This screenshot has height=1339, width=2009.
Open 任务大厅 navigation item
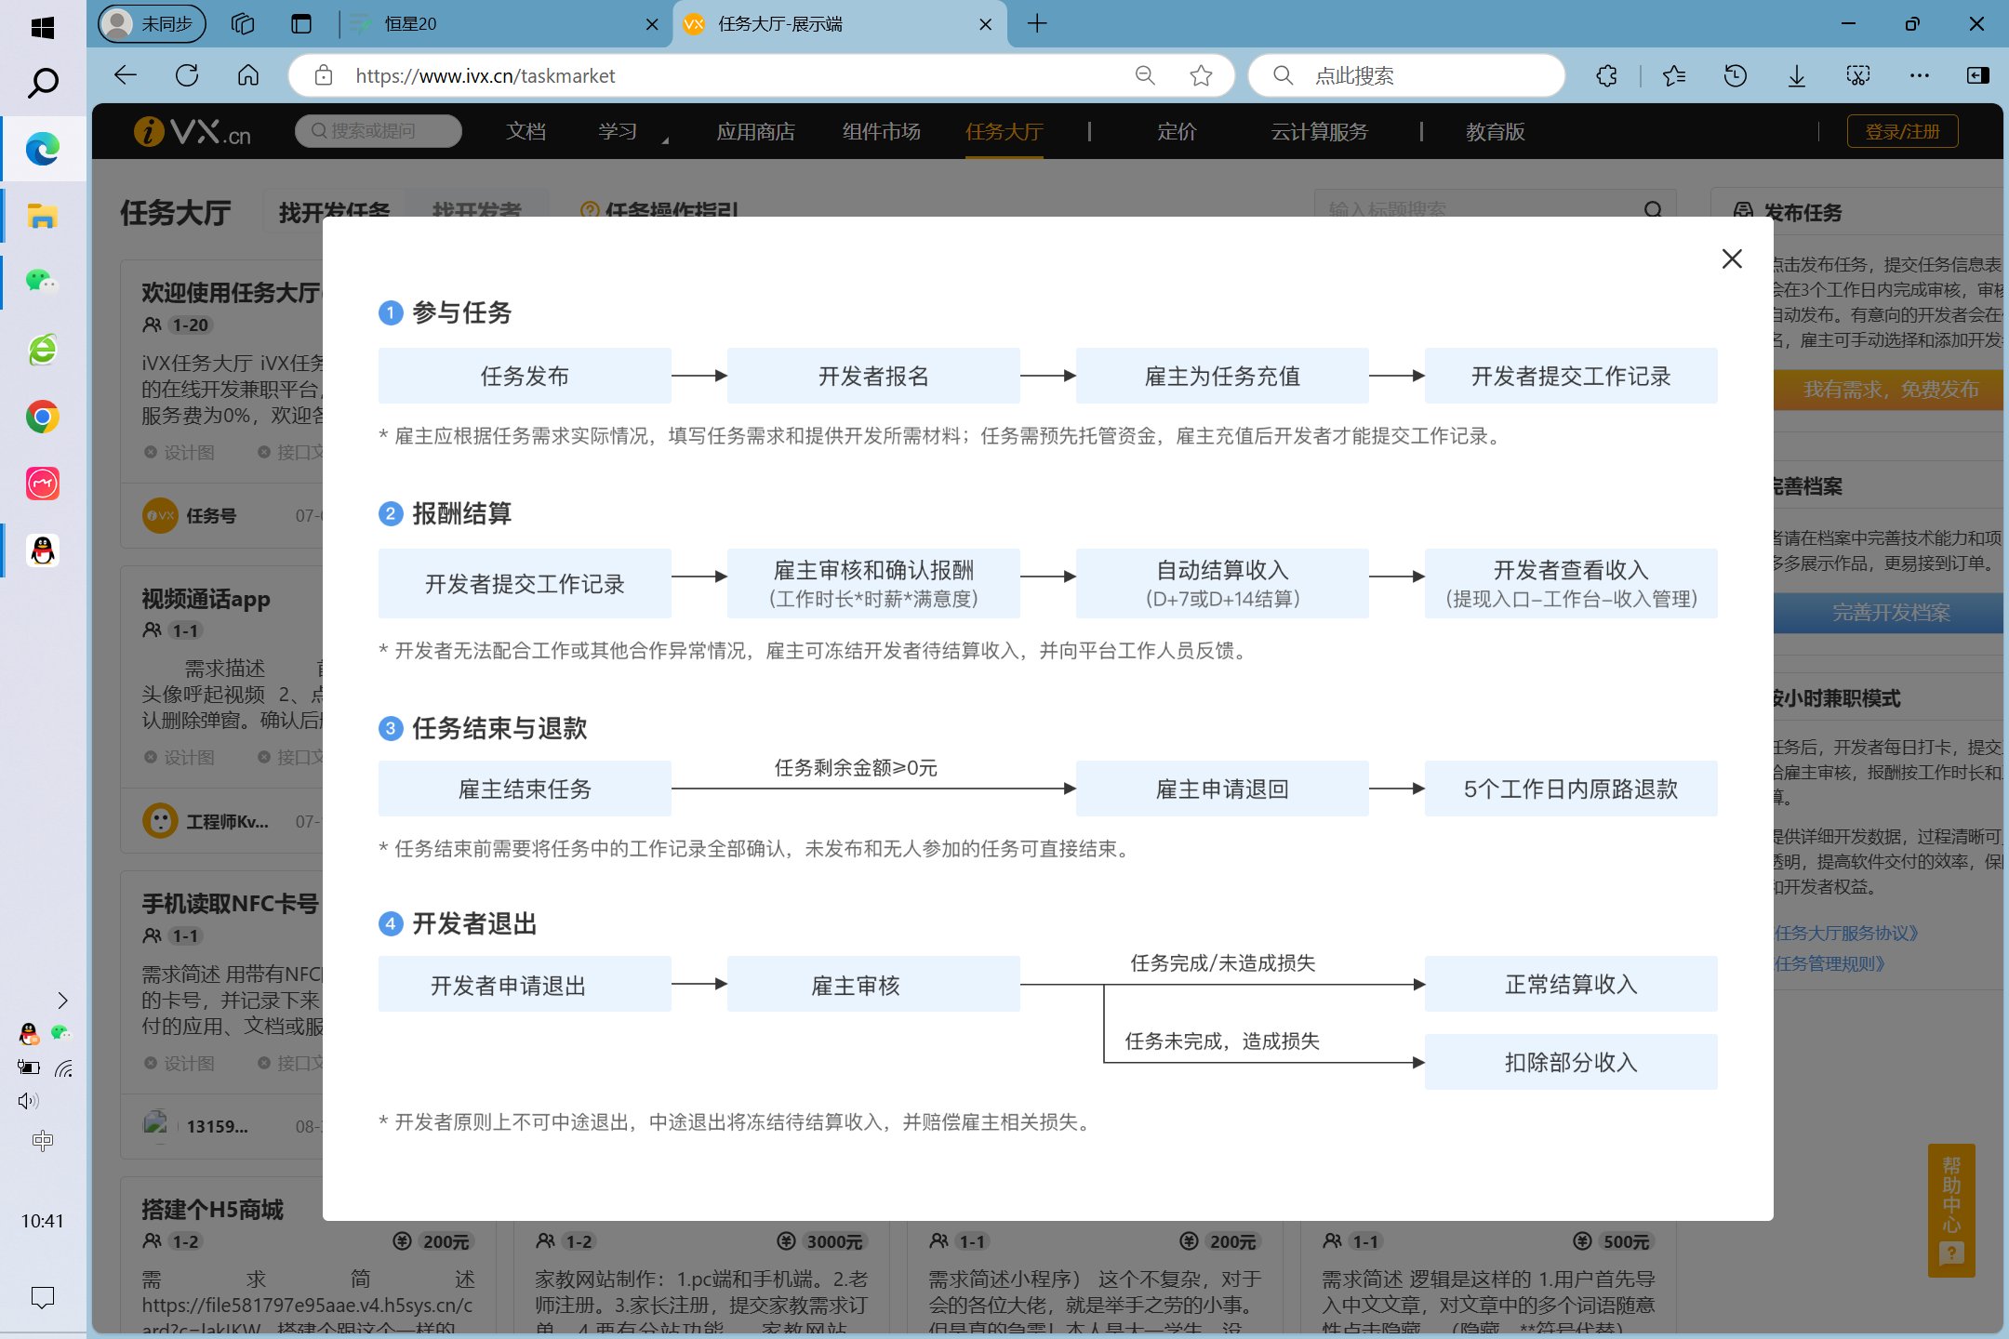[1004, 131]
